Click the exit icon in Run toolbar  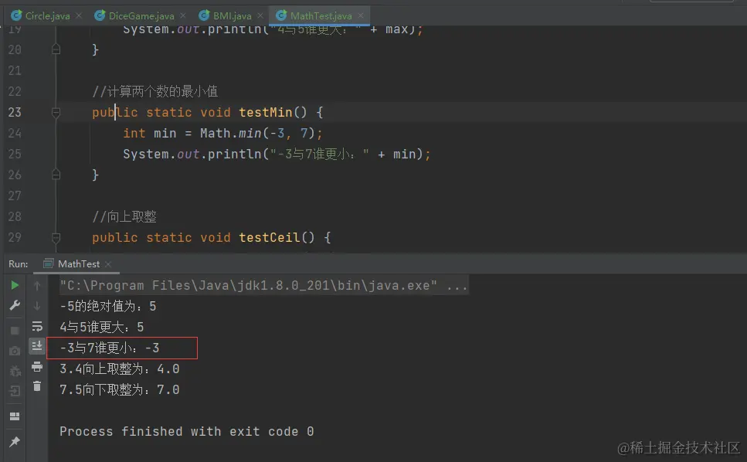point(15,391)
